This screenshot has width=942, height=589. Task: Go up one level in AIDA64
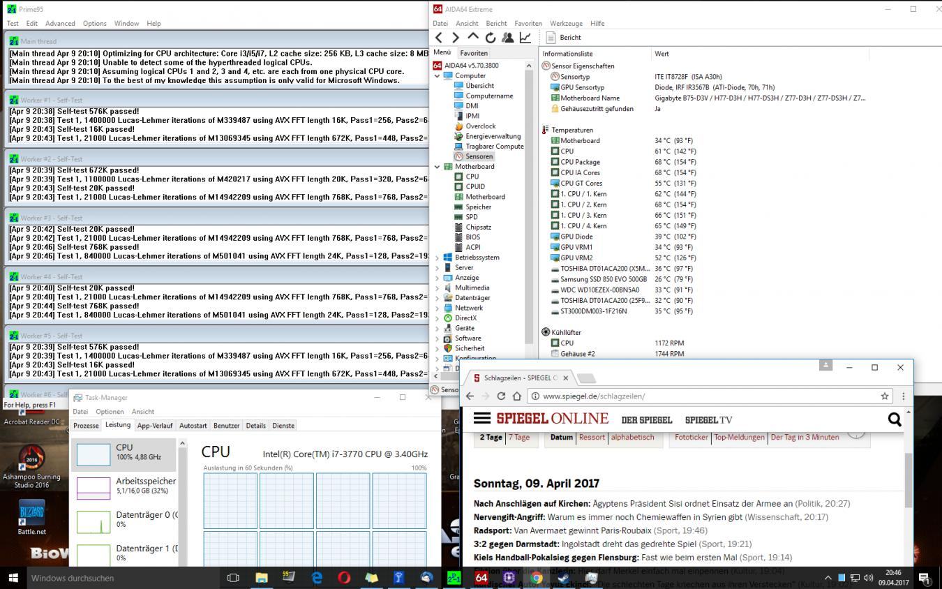pyautogui.click(x=473, y=38)
